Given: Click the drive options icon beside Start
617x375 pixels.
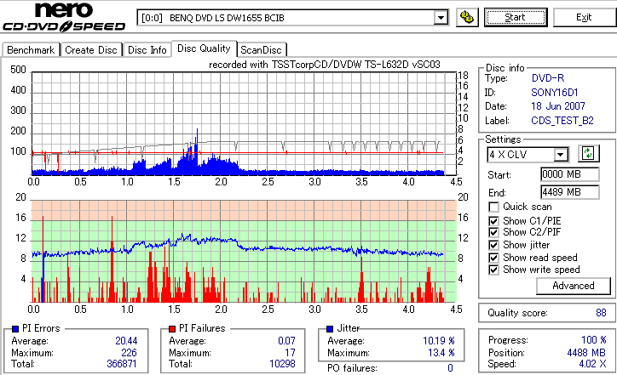Looking at the screenshot, I should click(x=467, y=18).
